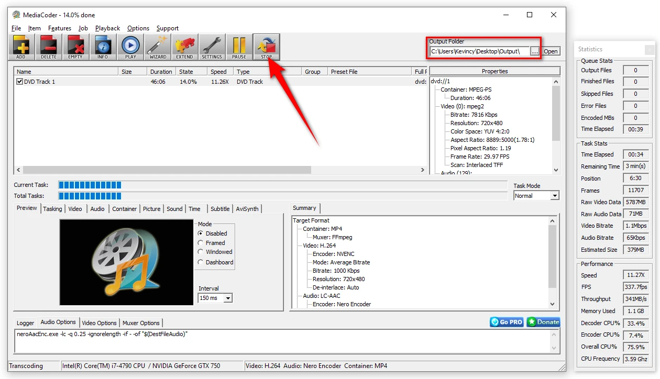
Task: Click the preview thumbnail image
Action: tap(126, 262)
